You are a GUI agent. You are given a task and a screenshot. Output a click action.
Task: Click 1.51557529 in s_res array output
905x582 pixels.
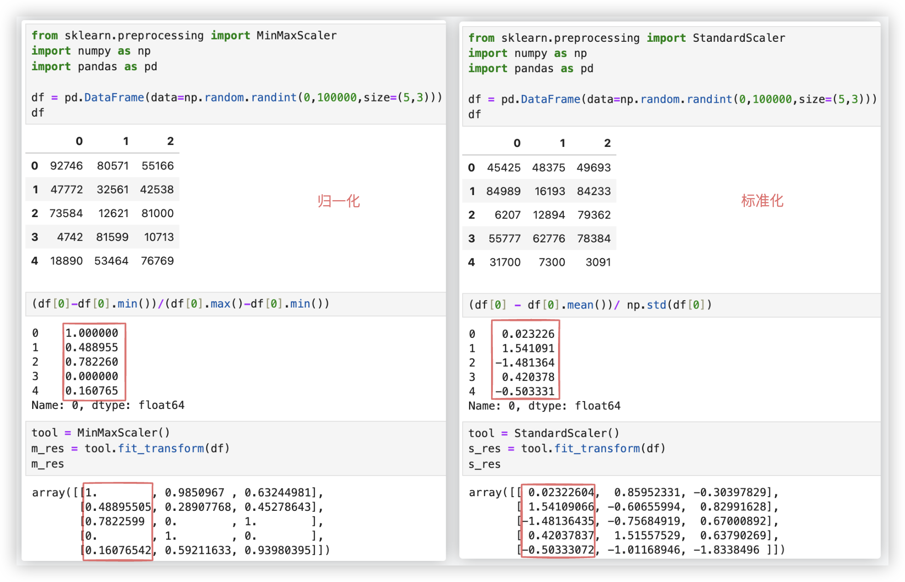tap(647, 536)
